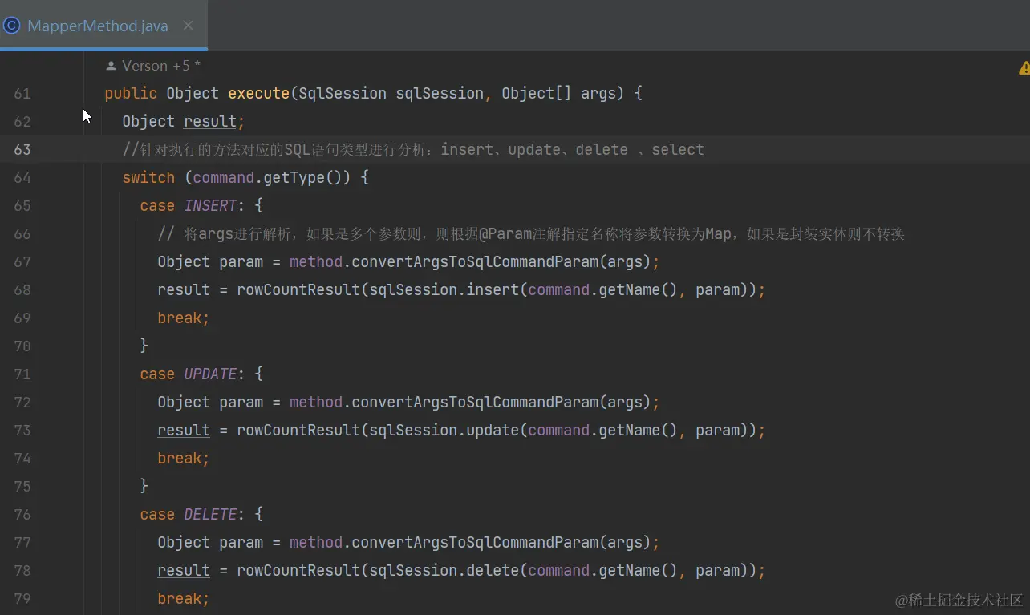
Task: Click the person icon beside Verson
Action: coord(111,66)
